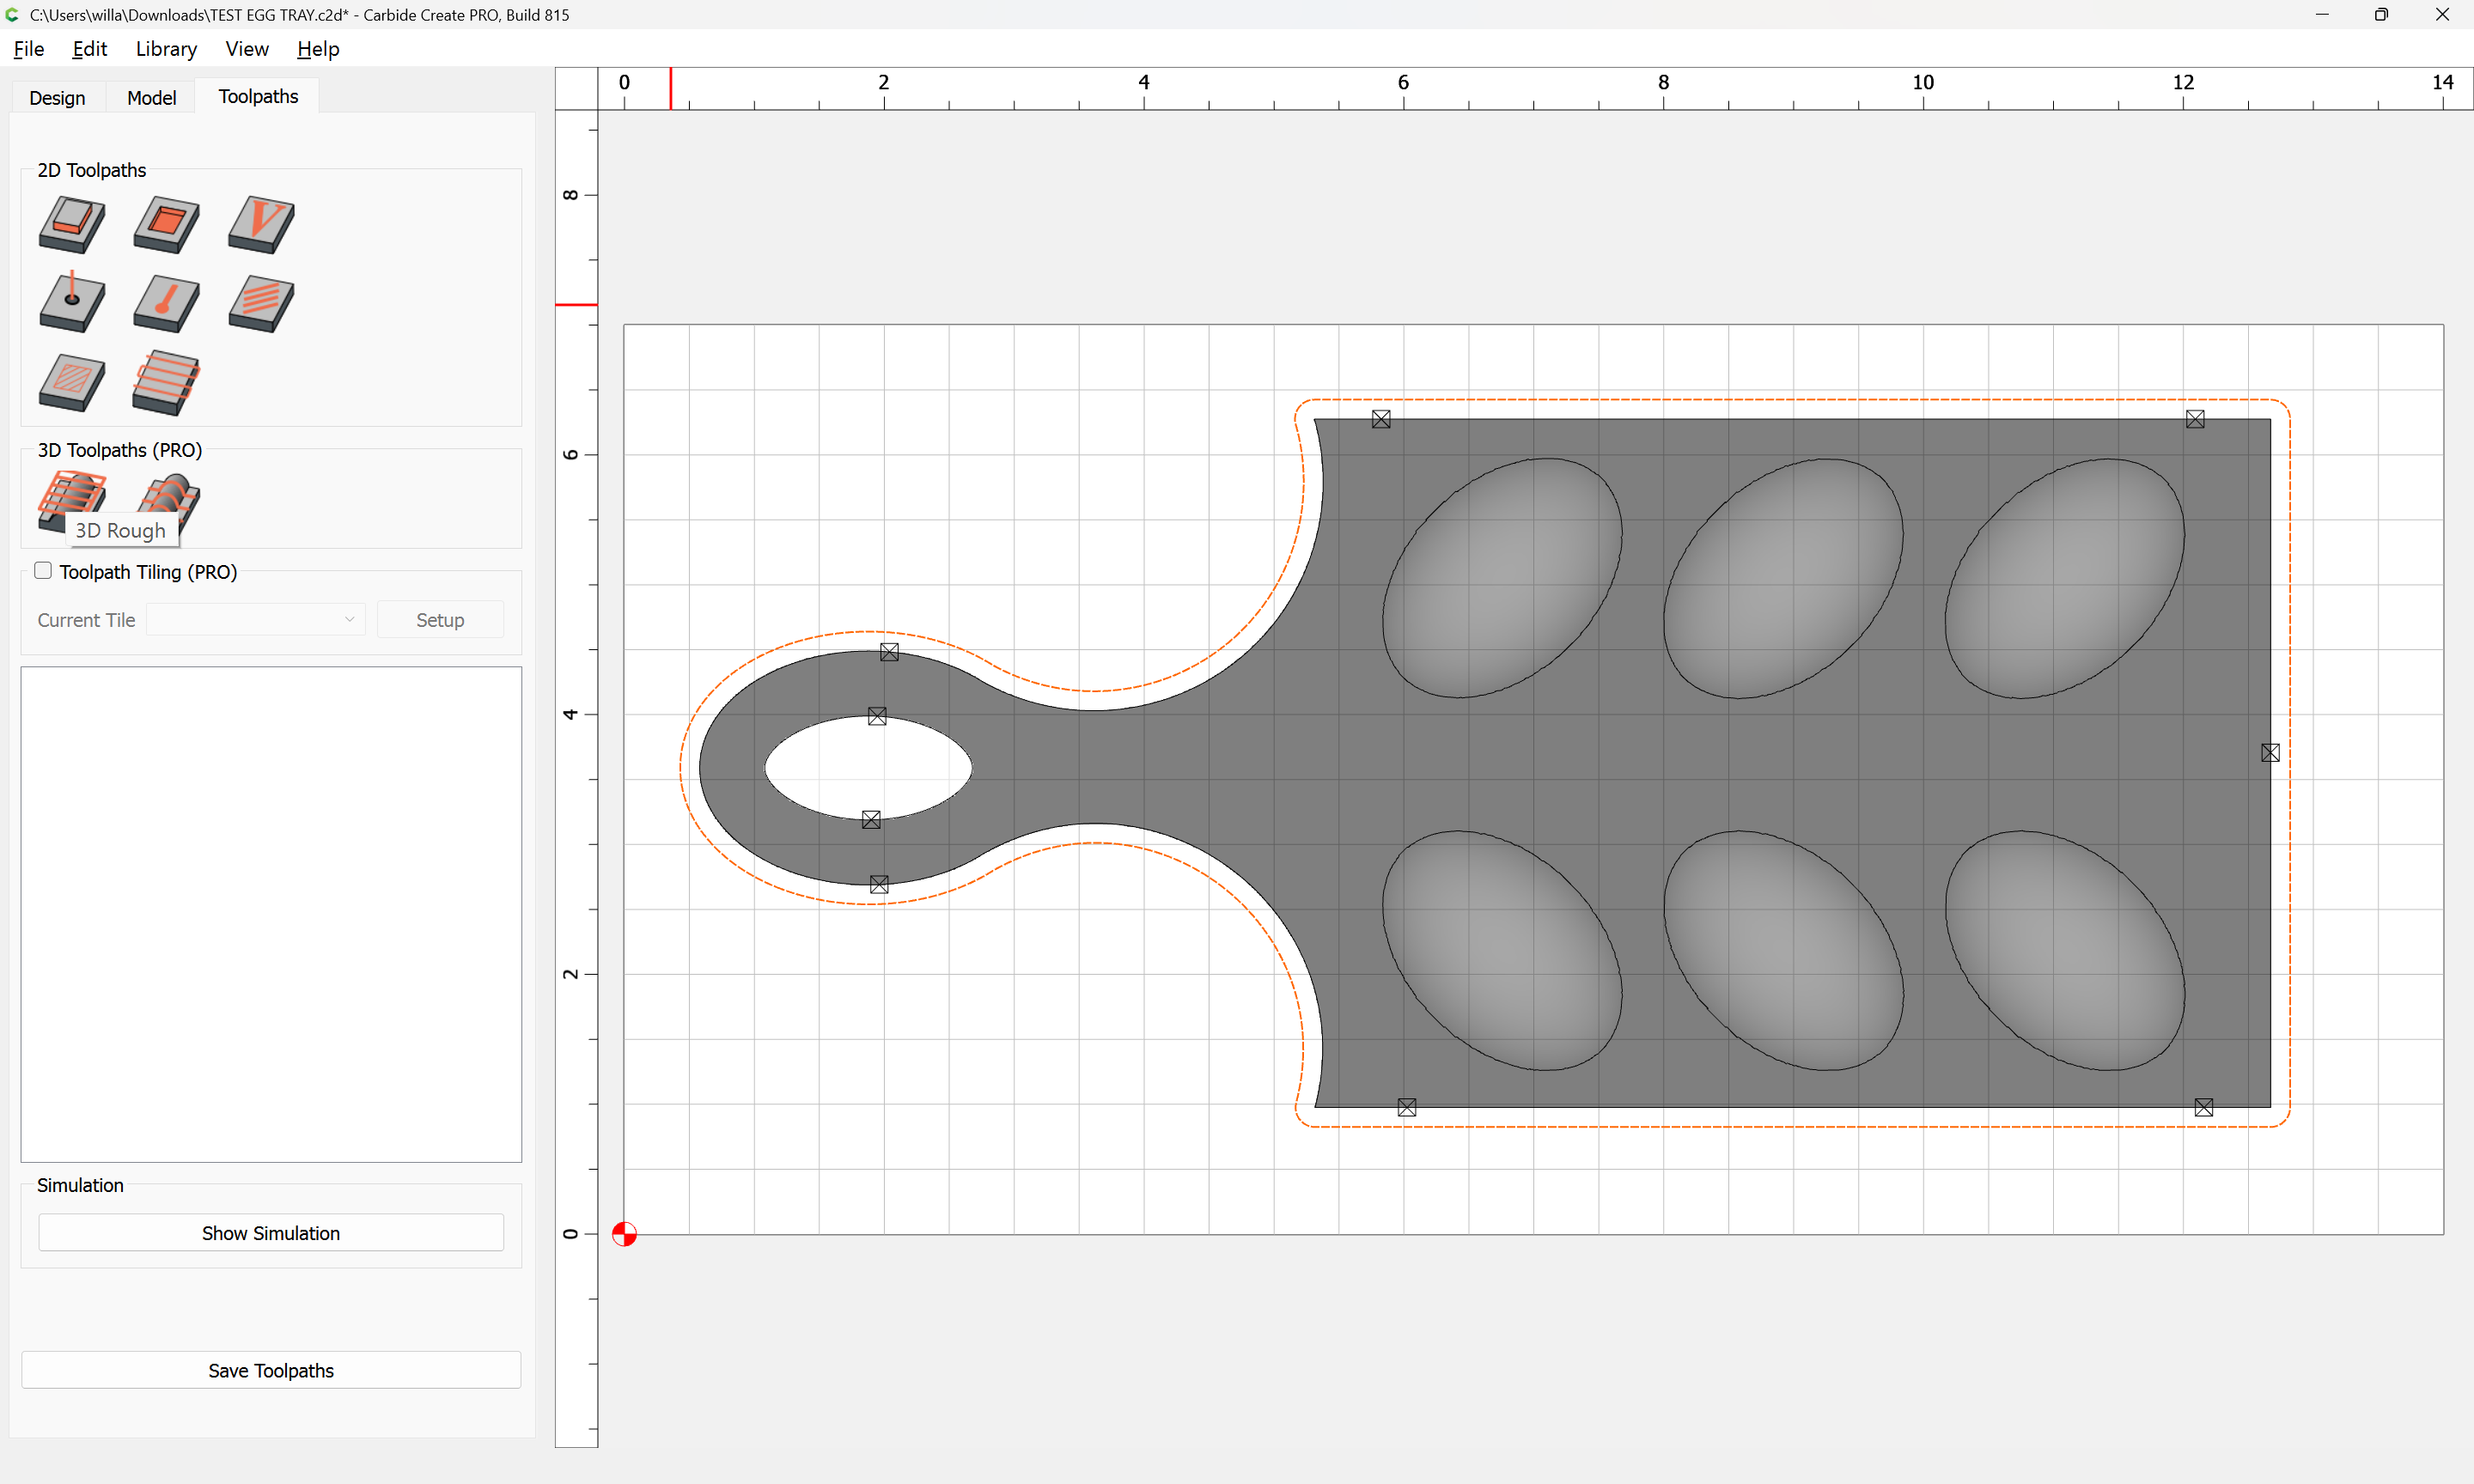Click the tab marker at tray bottom-right edge
This screenshot has height=1484, width=2474.
pyautogui.click(x=2204, y=1107)
